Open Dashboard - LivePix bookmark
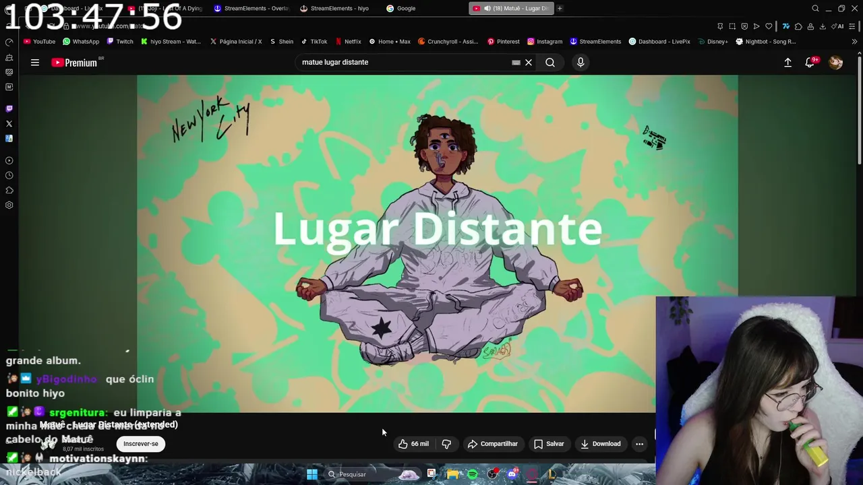 659,42
